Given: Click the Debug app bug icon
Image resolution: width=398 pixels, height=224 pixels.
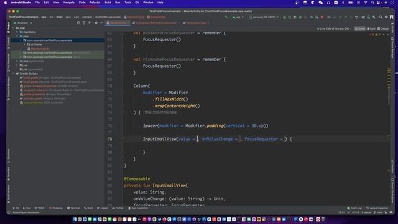Looking at the screenshot, I should click(x=300, y=17).
